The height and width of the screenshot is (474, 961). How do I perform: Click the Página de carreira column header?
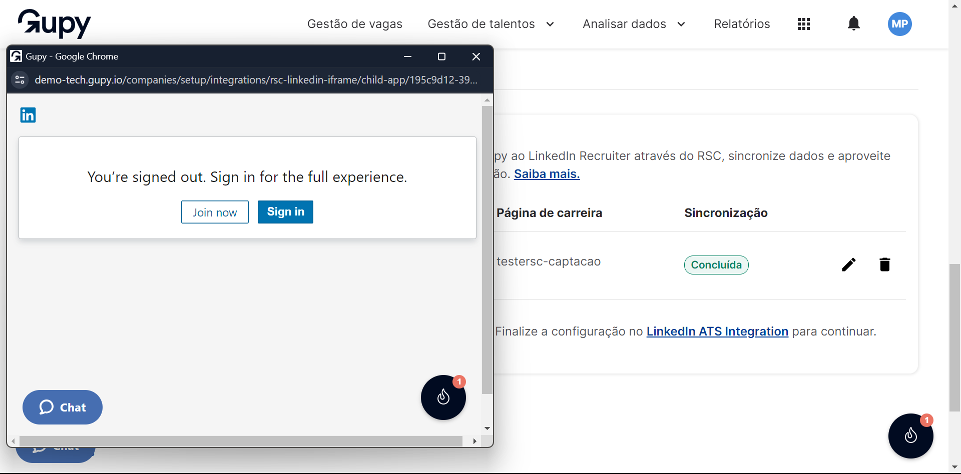click(549, 213)
